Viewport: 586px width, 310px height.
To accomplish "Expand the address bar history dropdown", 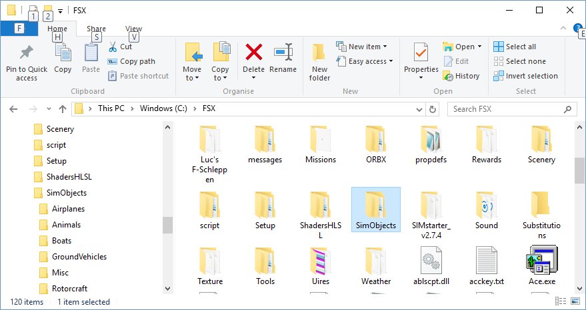I will pyautogui.click(x=419, y=109).
